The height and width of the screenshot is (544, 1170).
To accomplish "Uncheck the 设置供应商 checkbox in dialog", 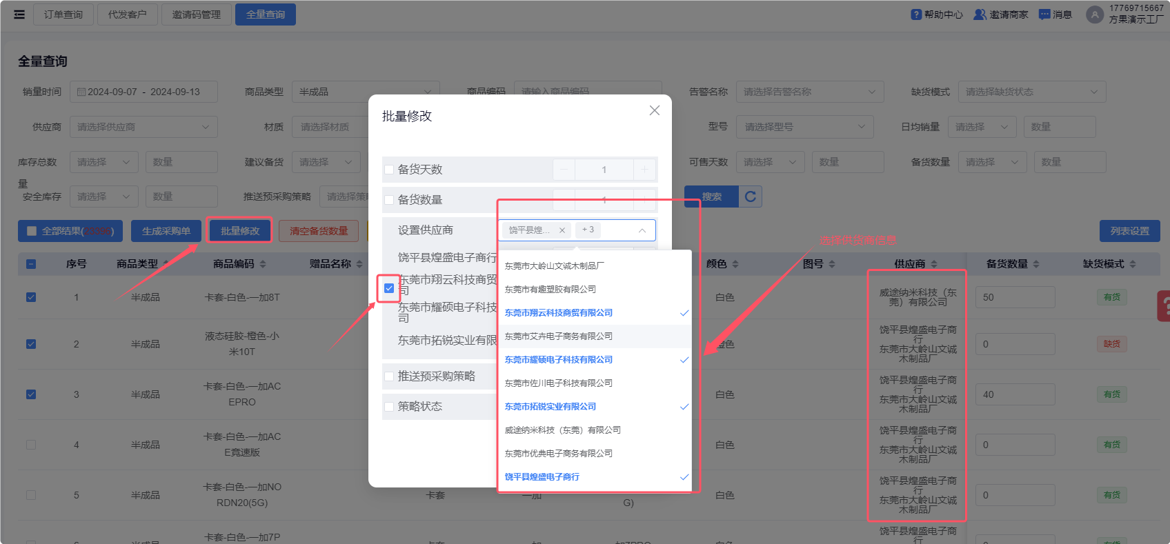I will 389,288.
